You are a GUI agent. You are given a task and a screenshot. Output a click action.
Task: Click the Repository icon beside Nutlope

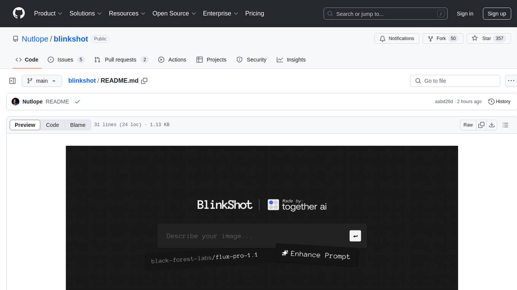(15, 39)
